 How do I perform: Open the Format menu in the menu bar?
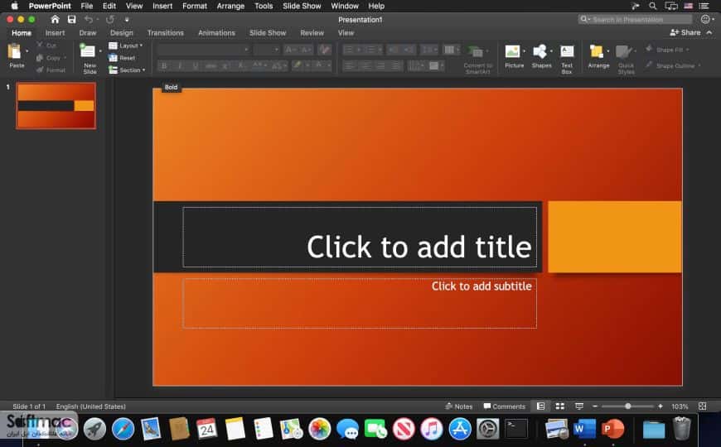point(195,6)
